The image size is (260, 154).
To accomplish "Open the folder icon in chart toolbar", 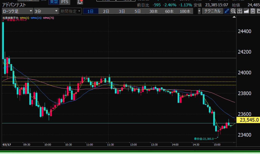I will pyautogui.click(x=258, y=11).
